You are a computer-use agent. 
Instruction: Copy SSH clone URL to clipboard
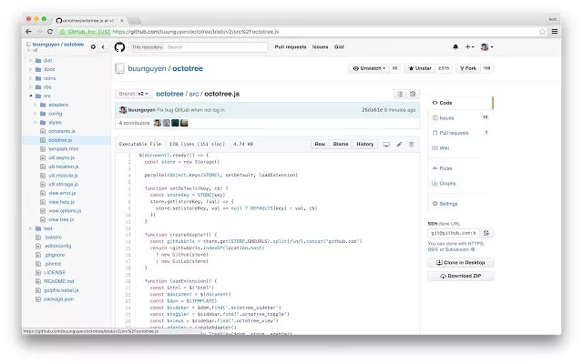[486, 233]
